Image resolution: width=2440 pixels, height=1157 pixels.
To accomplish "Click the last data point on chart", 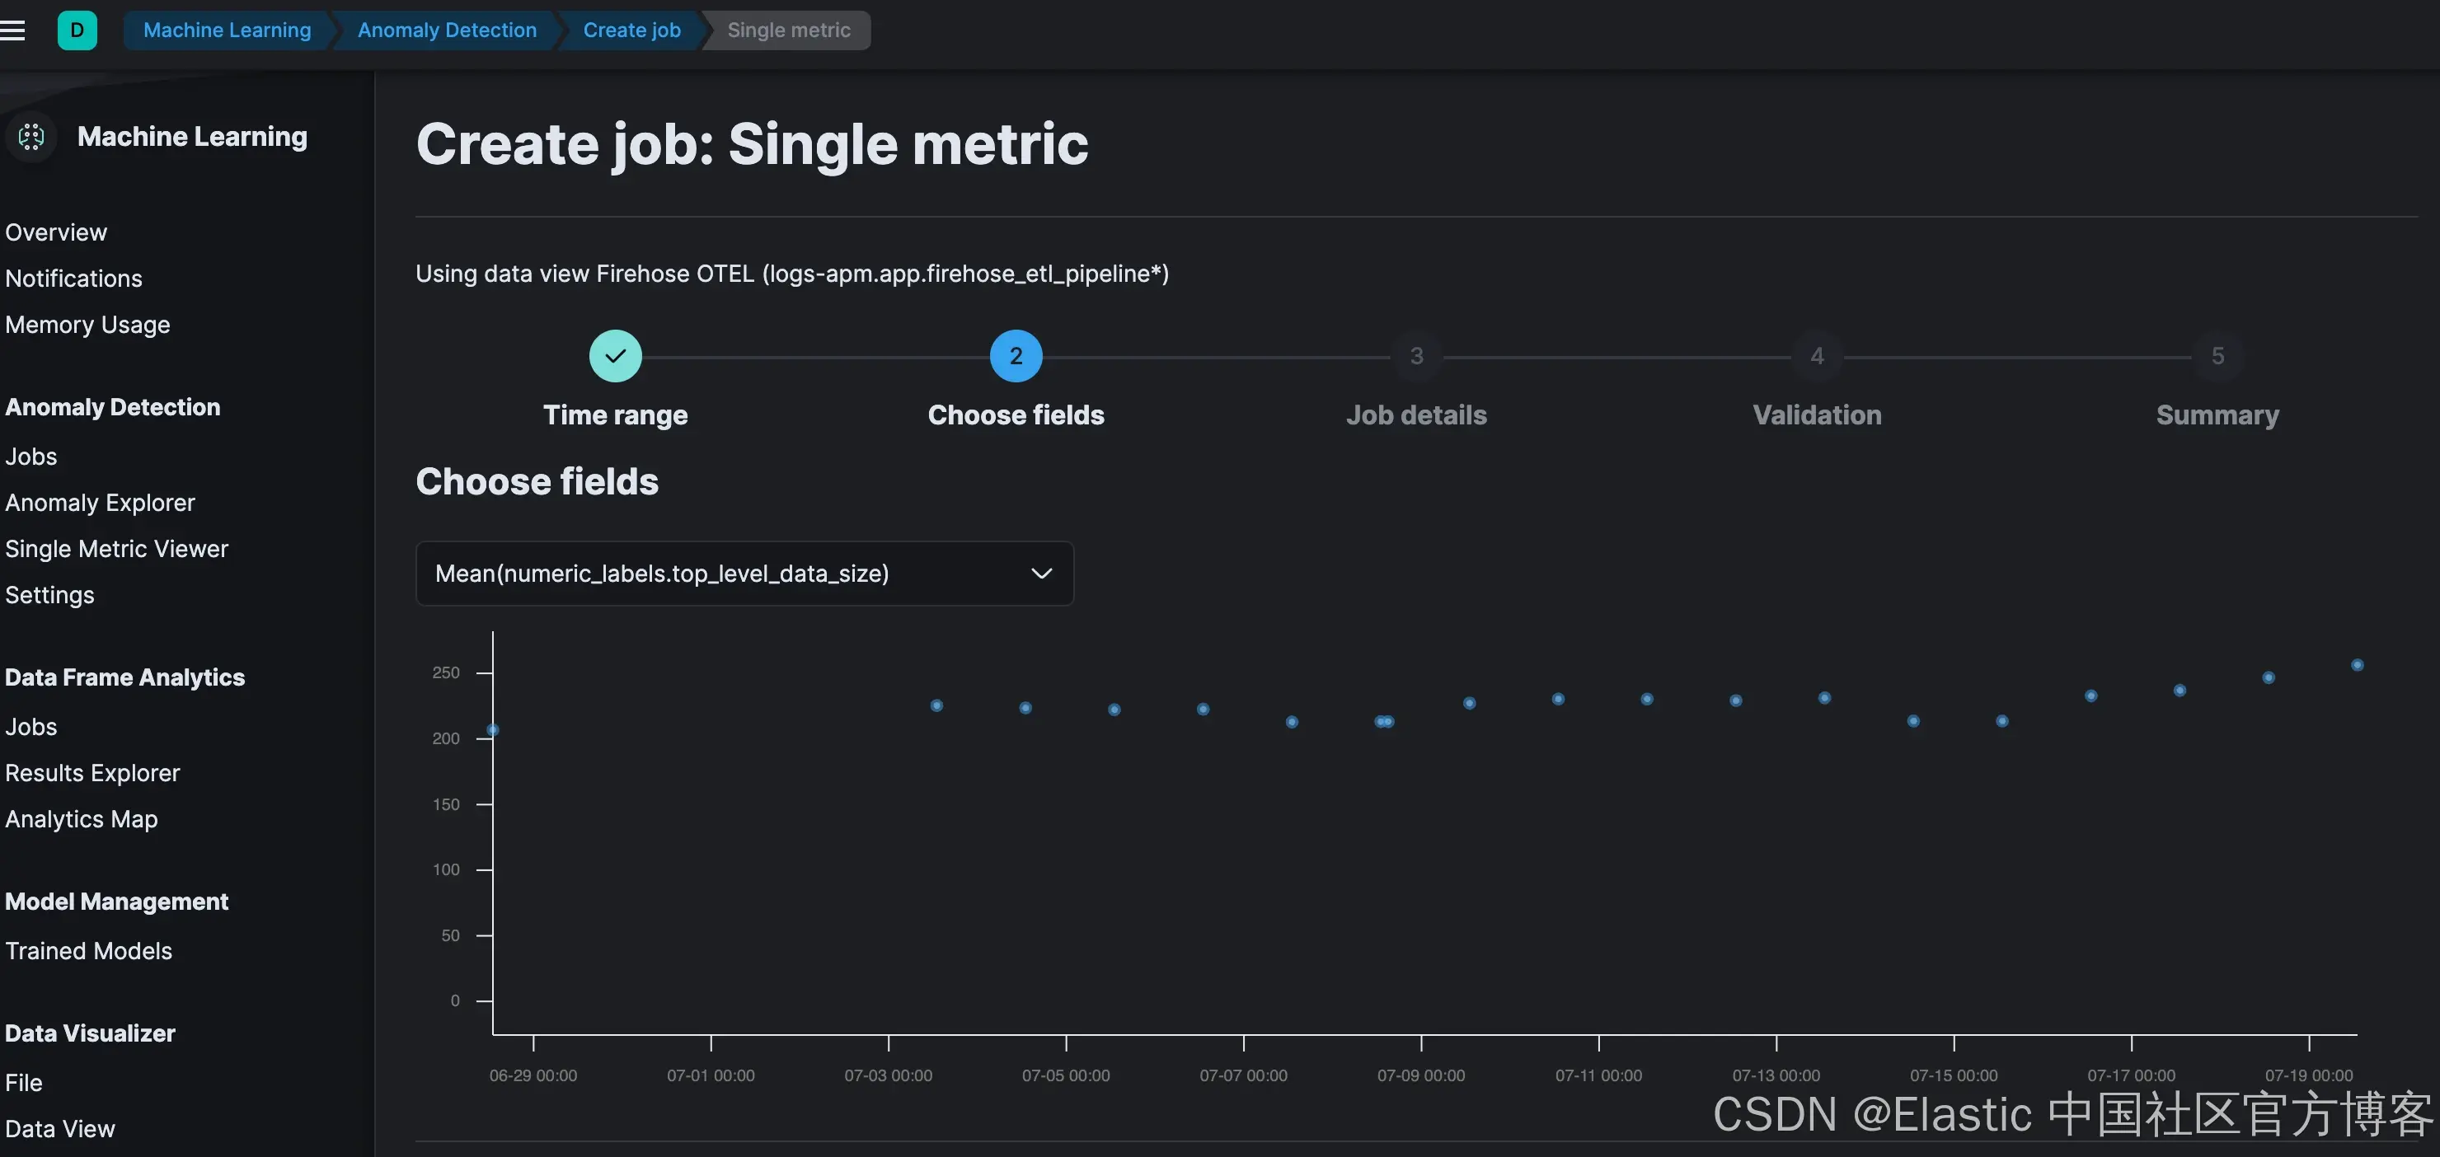I will click(2357, 666).
